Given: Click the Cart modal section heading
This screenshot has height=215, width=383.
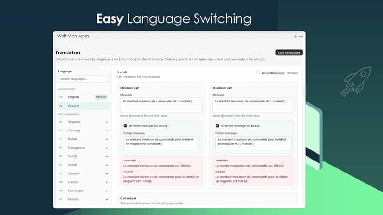Looking at the screenshot, I should (128, 198).
